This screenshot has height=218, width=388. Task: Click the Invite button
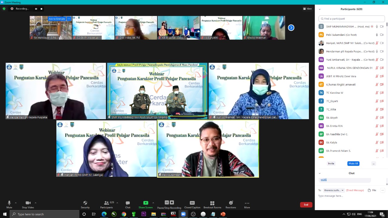[x=331, y=163]
